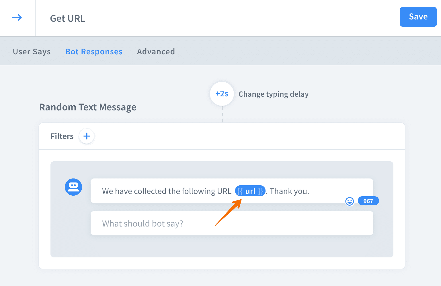This screenshot has width=441, height=286.
Task: Click the Change typing delay label
Action: click(x=274, y=94)
